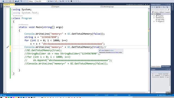Switch to the Team Explorer tab

pyautogui.click(x=166, y=66)
